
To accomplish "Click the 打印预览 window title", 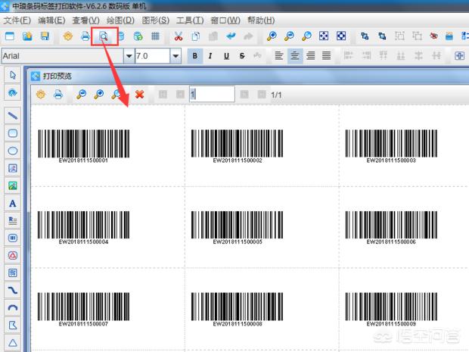I will 57,76.
